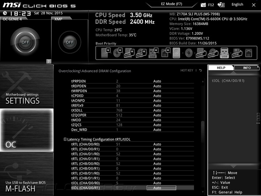Select the tXSDLL row
The height and width of the screenshot is (196, 261).
(x=133, y=110)
